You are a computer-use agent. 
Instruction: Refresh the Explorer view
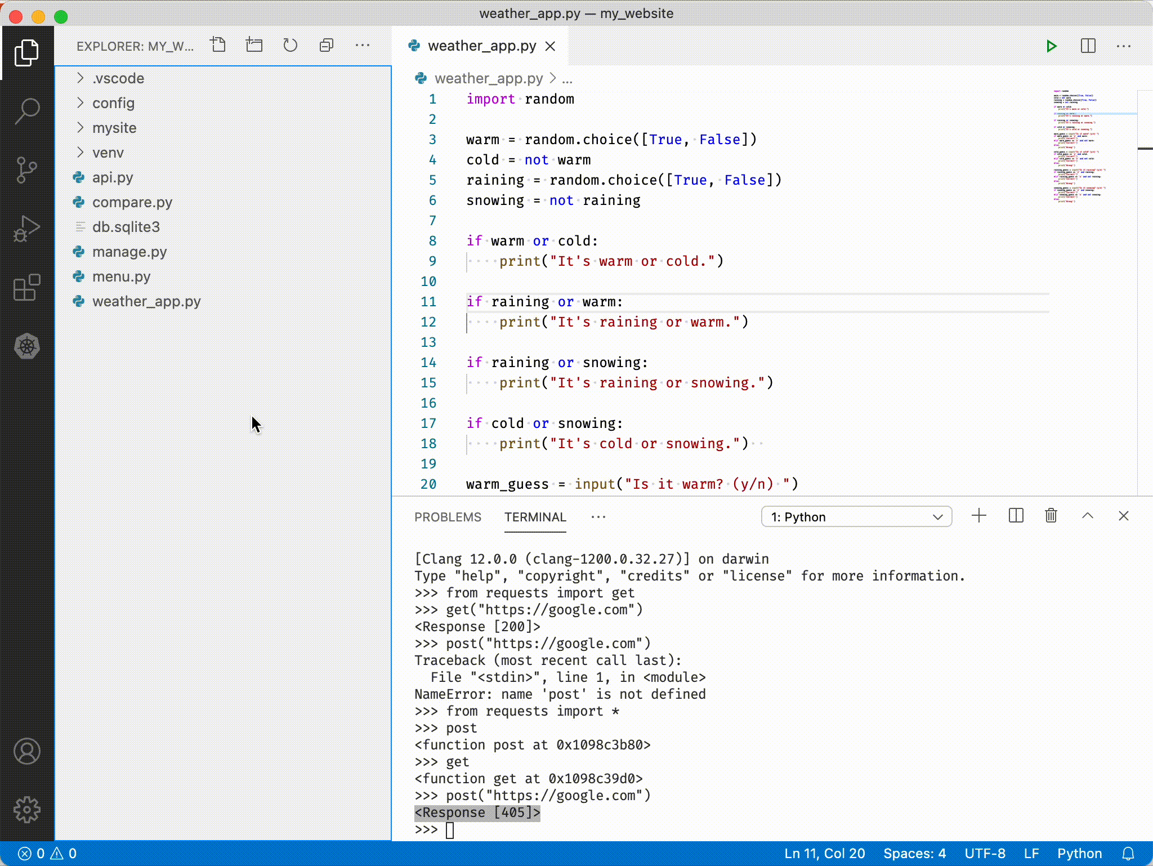(x=291, y=45)
